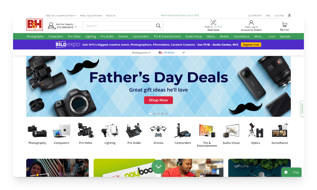This screenshot has height=190, width=317.
Task: Open the Chat bubble widget
Action: tap(291, 172)
